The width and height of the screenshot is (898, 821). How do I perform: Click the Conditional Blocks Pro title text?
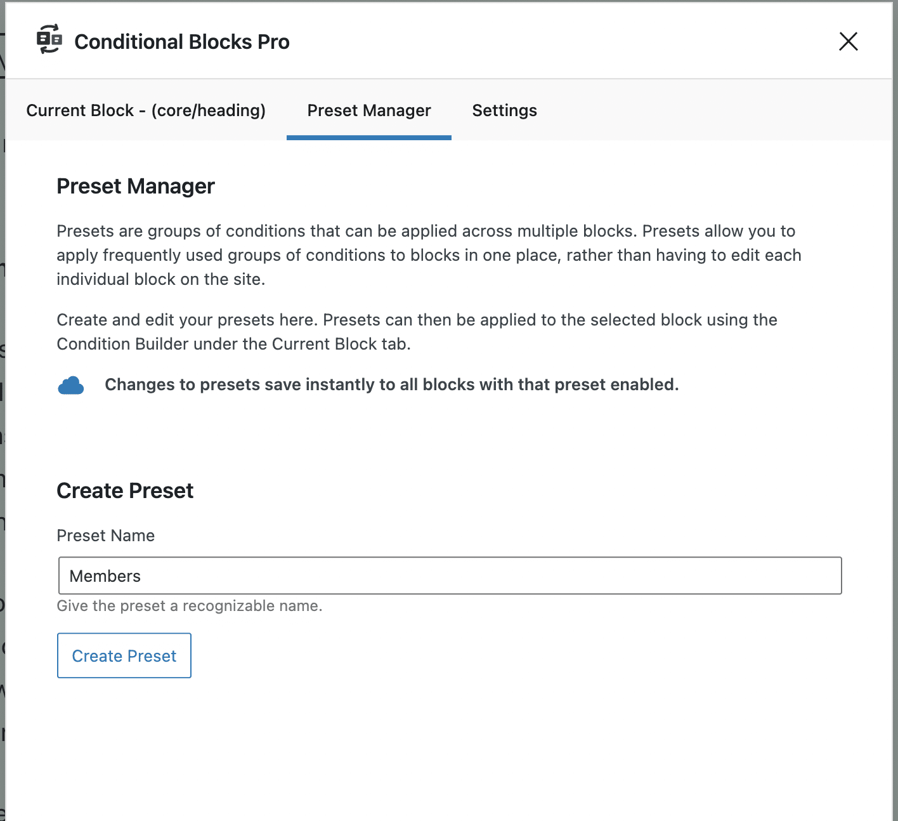(182, 42)
